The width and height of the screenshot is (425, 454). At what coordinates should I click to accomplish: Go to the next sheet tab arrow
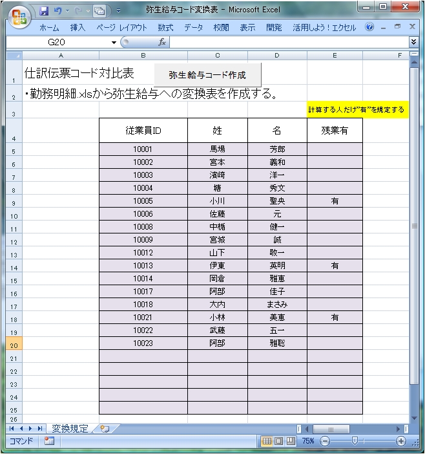(x=30, y=429)
